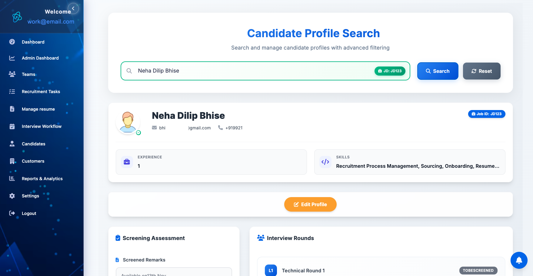Click the notification bell icon

coord(519,260)
